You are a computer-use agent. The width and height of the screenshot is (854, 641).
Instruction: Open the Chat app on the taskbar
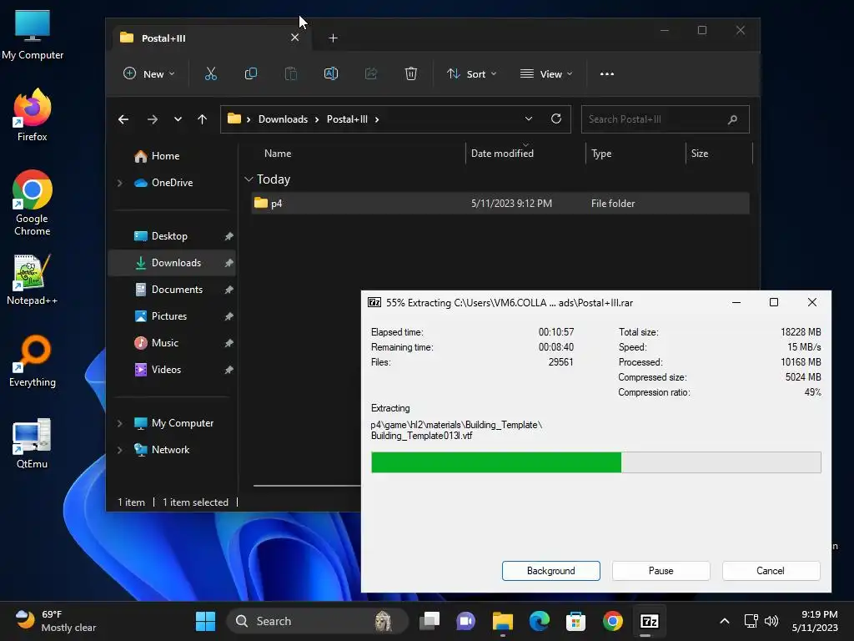click(465, 621)
